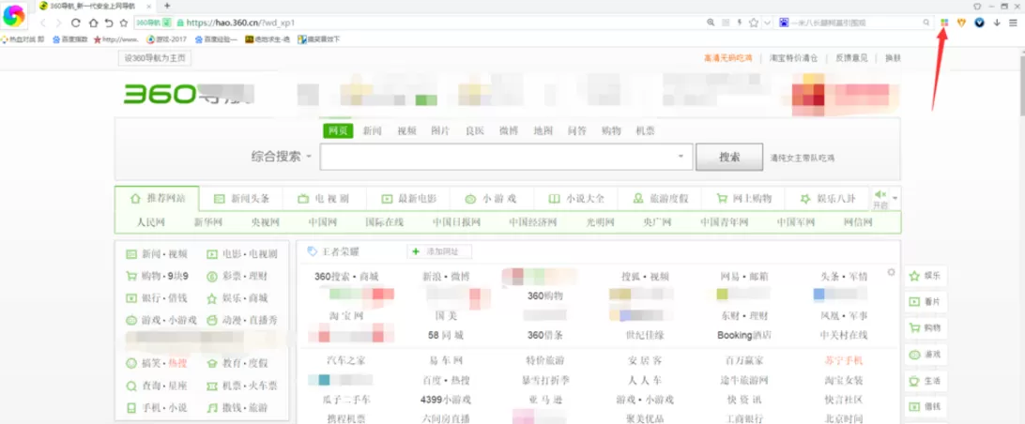Click the 淘宝特价清仓 link
Screen dimensions: 1025x424
[793, 57]
